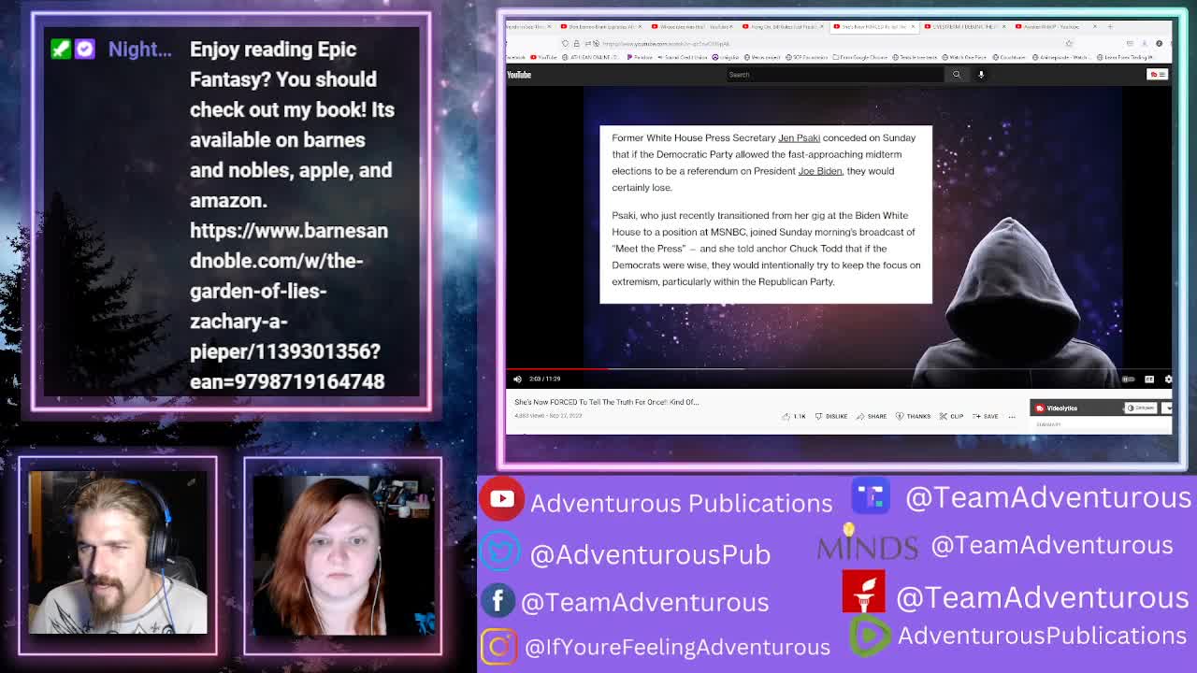The height and width of the screenshot is (673, 1197).
Task: Click the purple verified badge in chat
Action: (x=85, y=49)
